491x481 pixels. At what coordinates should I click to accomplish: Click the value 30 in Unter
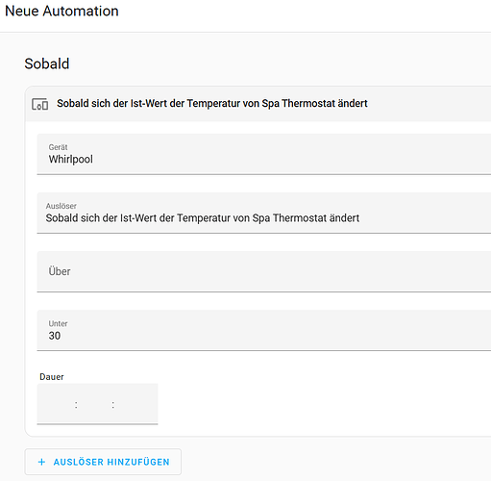[x=55, y=336]
